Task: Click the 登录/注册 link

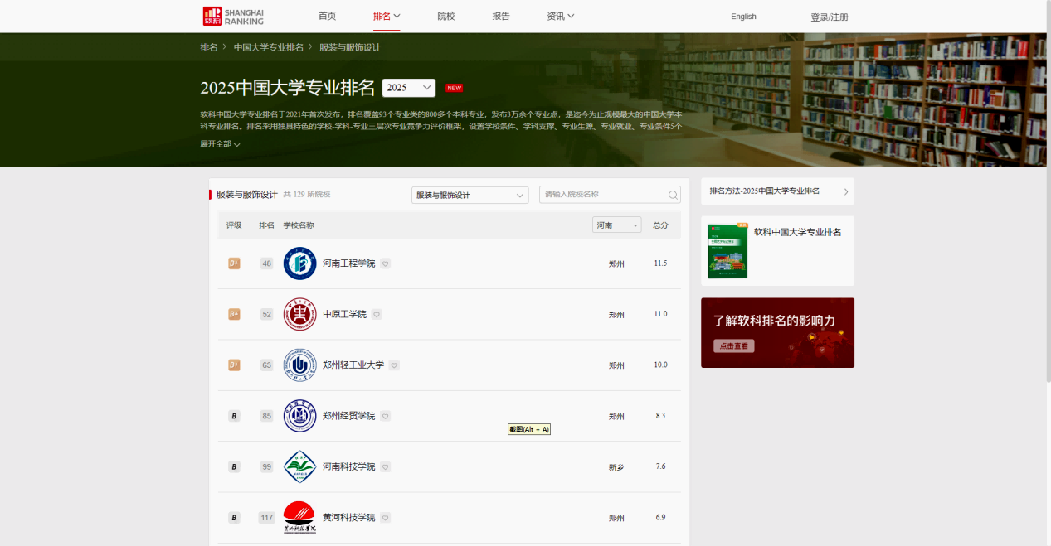Action: [x=829, y=17]
